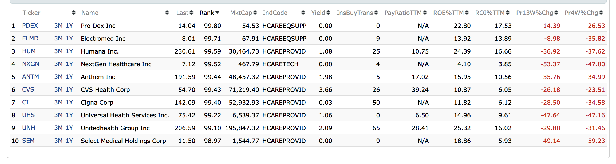
Task: Select the Cigna Corp name cell
Action: coord(97,102)
